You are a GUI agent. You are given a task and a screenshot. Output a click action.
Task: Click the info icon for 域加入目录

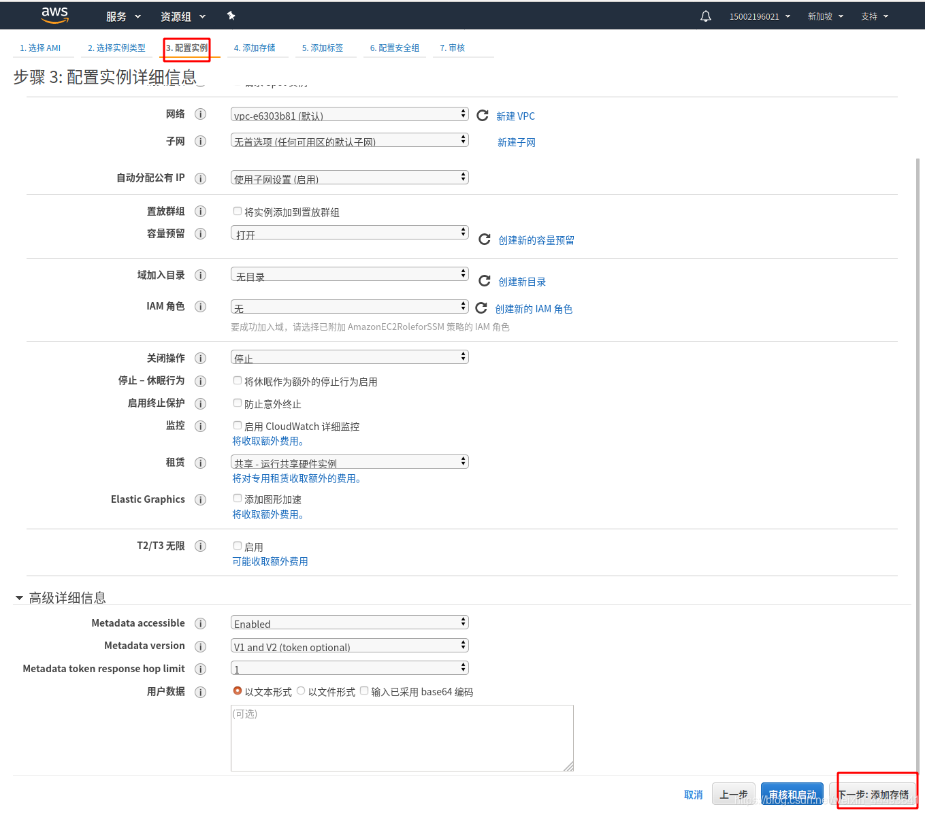pyautogui.click(x=201, y=276)
